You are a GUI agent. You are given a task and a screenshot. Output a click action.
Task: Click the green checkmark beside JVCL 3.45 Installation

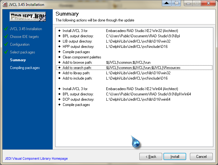coord(6,29)
